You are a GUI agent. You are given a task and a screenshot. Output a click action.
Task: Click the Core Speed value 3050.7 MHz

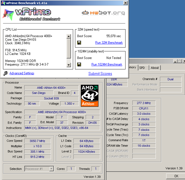(x=37, y=141)
